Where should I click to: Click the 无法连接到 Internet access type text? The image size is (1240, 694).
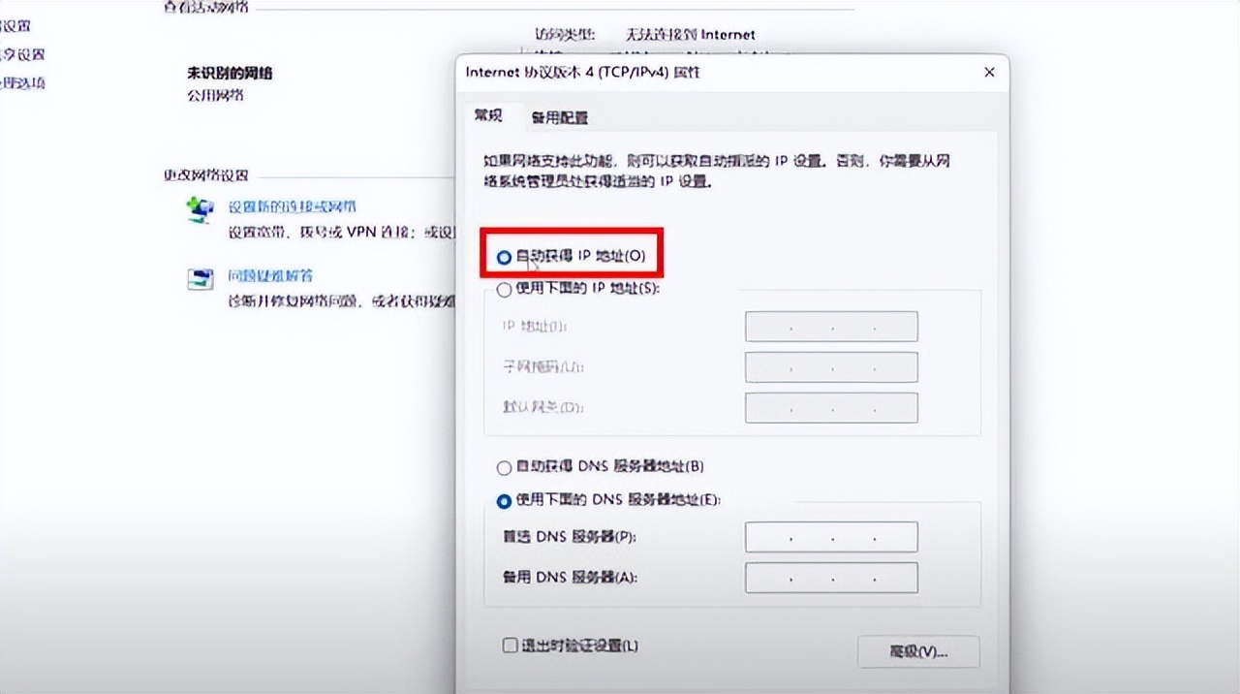[691, 35]
